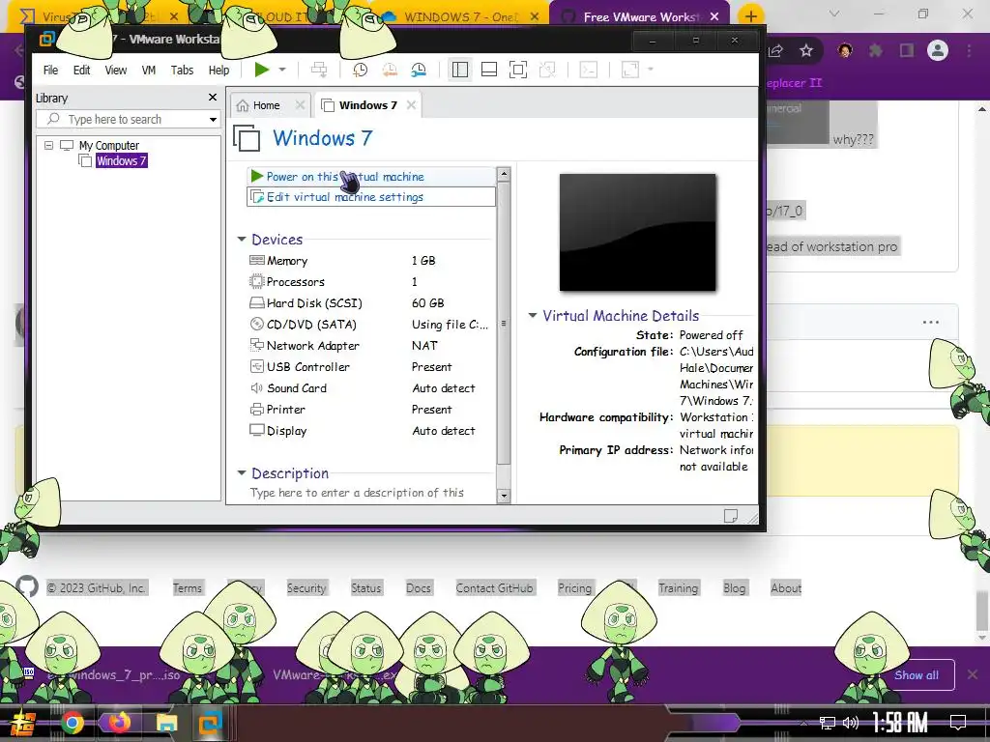
Task: Click the GitHub Security footer link
Action: tap(306, 588)
